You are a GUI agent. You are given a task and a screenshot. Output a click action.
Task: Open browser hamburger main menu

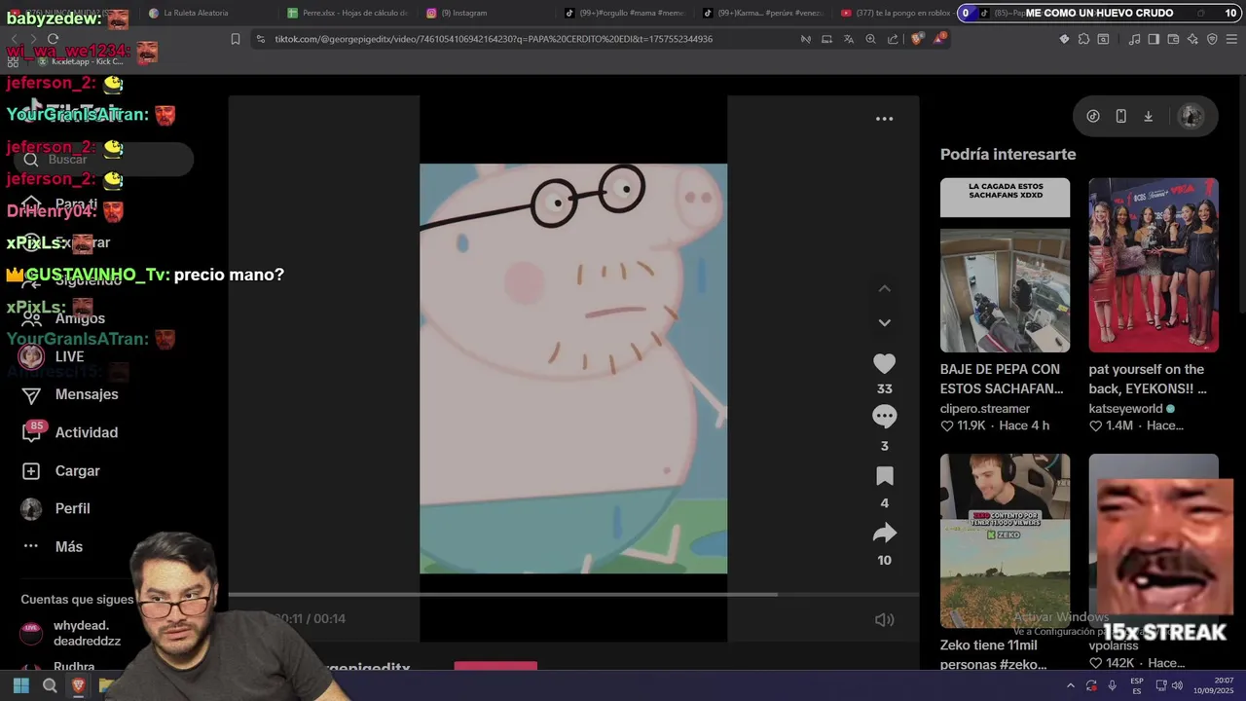[1231, 39]
